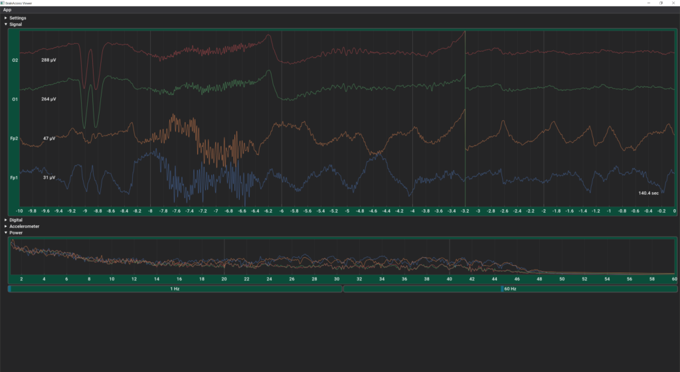This screenshot has height=372, width=680.
Task: Restore down the BrainAccess Viewer window
Action: [661, 3]
